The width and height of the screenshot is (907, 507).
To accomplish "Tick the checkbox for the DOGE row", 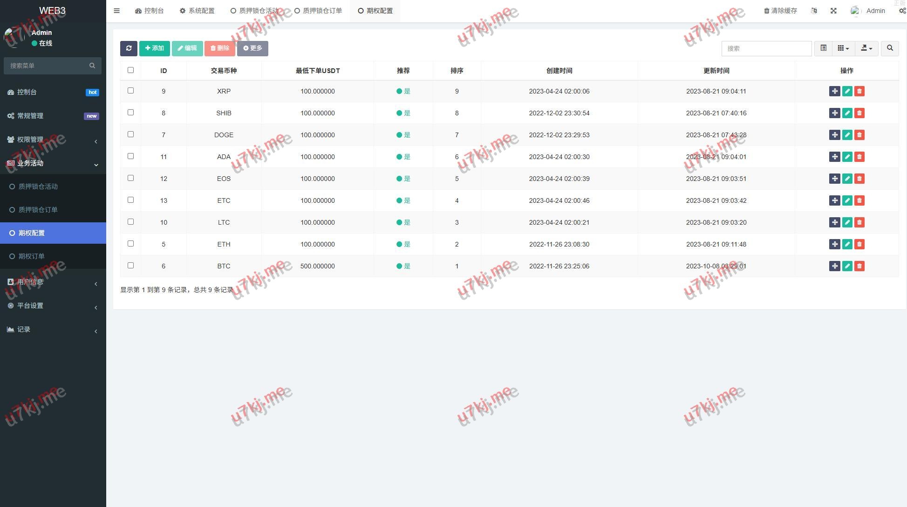I will click(x=130, y=134).
